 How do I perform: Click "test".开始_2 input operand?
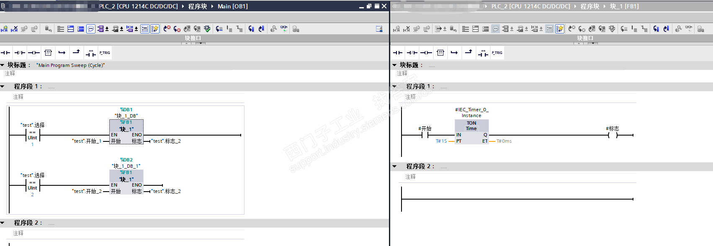tap(87, 192)
